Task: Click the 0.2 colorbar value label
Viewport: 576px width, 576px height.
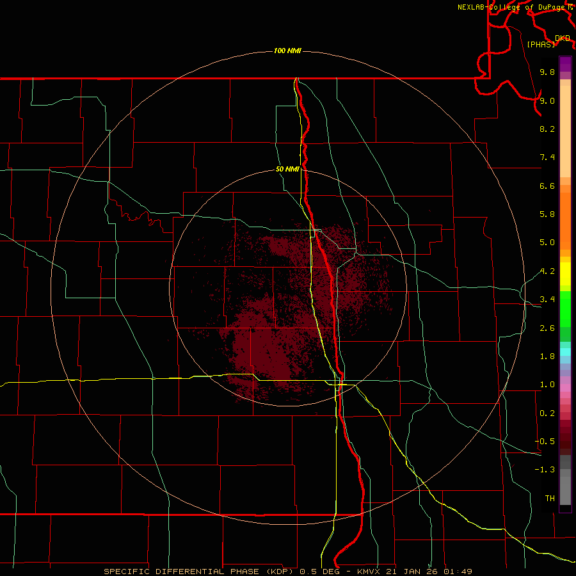Action: [547, 413]
